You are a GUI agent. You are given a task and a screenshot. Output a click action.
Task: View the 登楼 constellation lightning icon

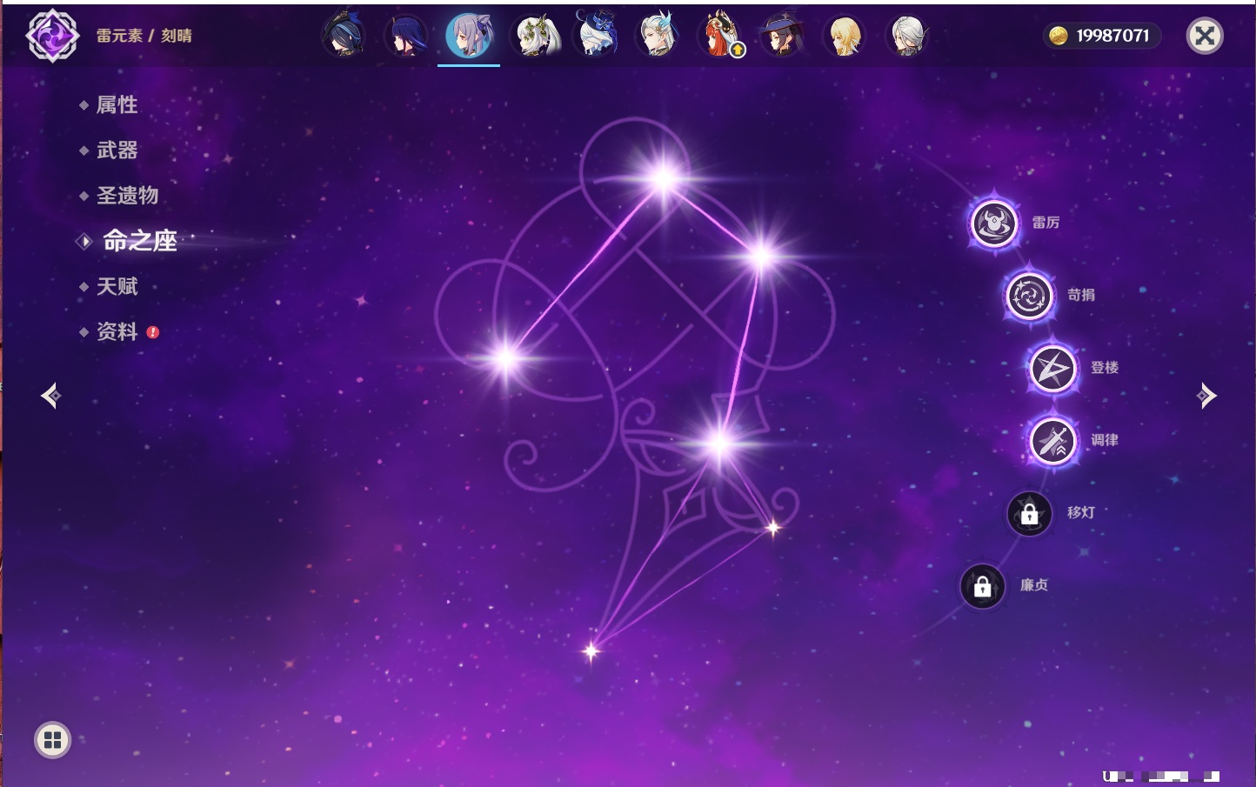[1052, 369]
